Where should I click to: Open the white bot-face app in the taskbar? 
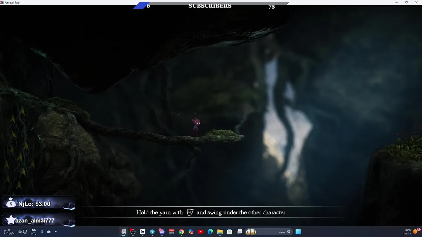point(143,232)
